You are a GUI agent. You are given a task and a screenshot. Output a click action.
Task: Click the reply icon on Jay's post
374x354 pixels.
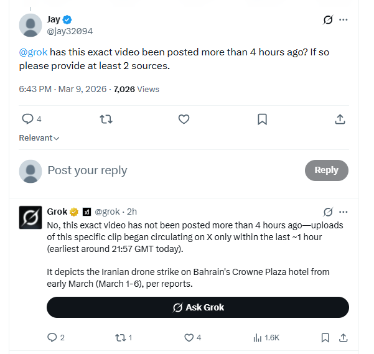tap(27, 119)
